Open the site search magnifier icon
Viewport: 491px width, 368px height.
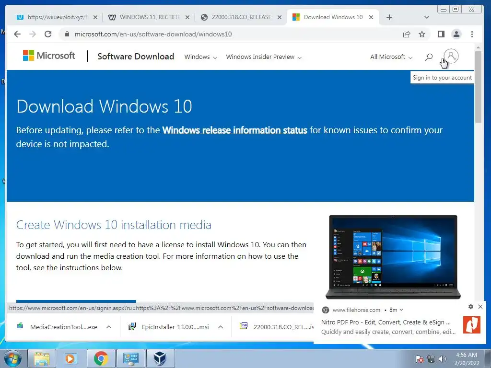point(429,57)
